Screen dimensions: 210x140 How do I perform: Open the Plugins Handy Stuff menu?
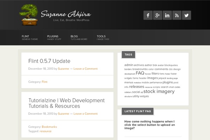click(x=54, y=37)
